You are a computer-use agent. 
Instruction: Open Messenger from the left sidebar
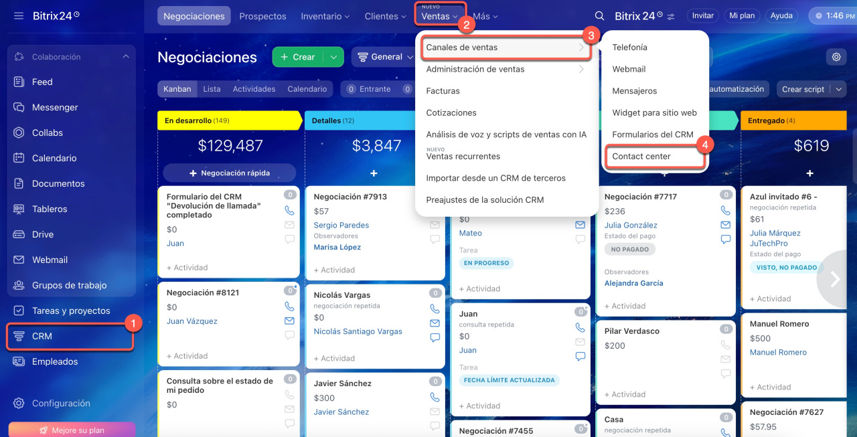(x=55, y=107)
